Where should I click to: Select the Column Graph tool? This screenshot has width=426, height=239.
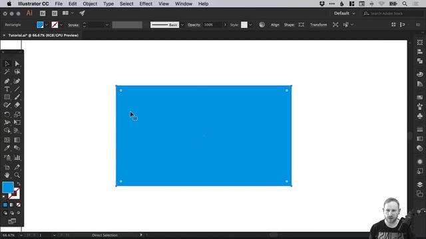click(x=17, y=157)
